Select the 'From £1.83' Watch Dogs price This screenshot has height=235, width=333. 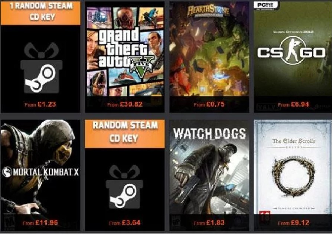pos(209,222)
